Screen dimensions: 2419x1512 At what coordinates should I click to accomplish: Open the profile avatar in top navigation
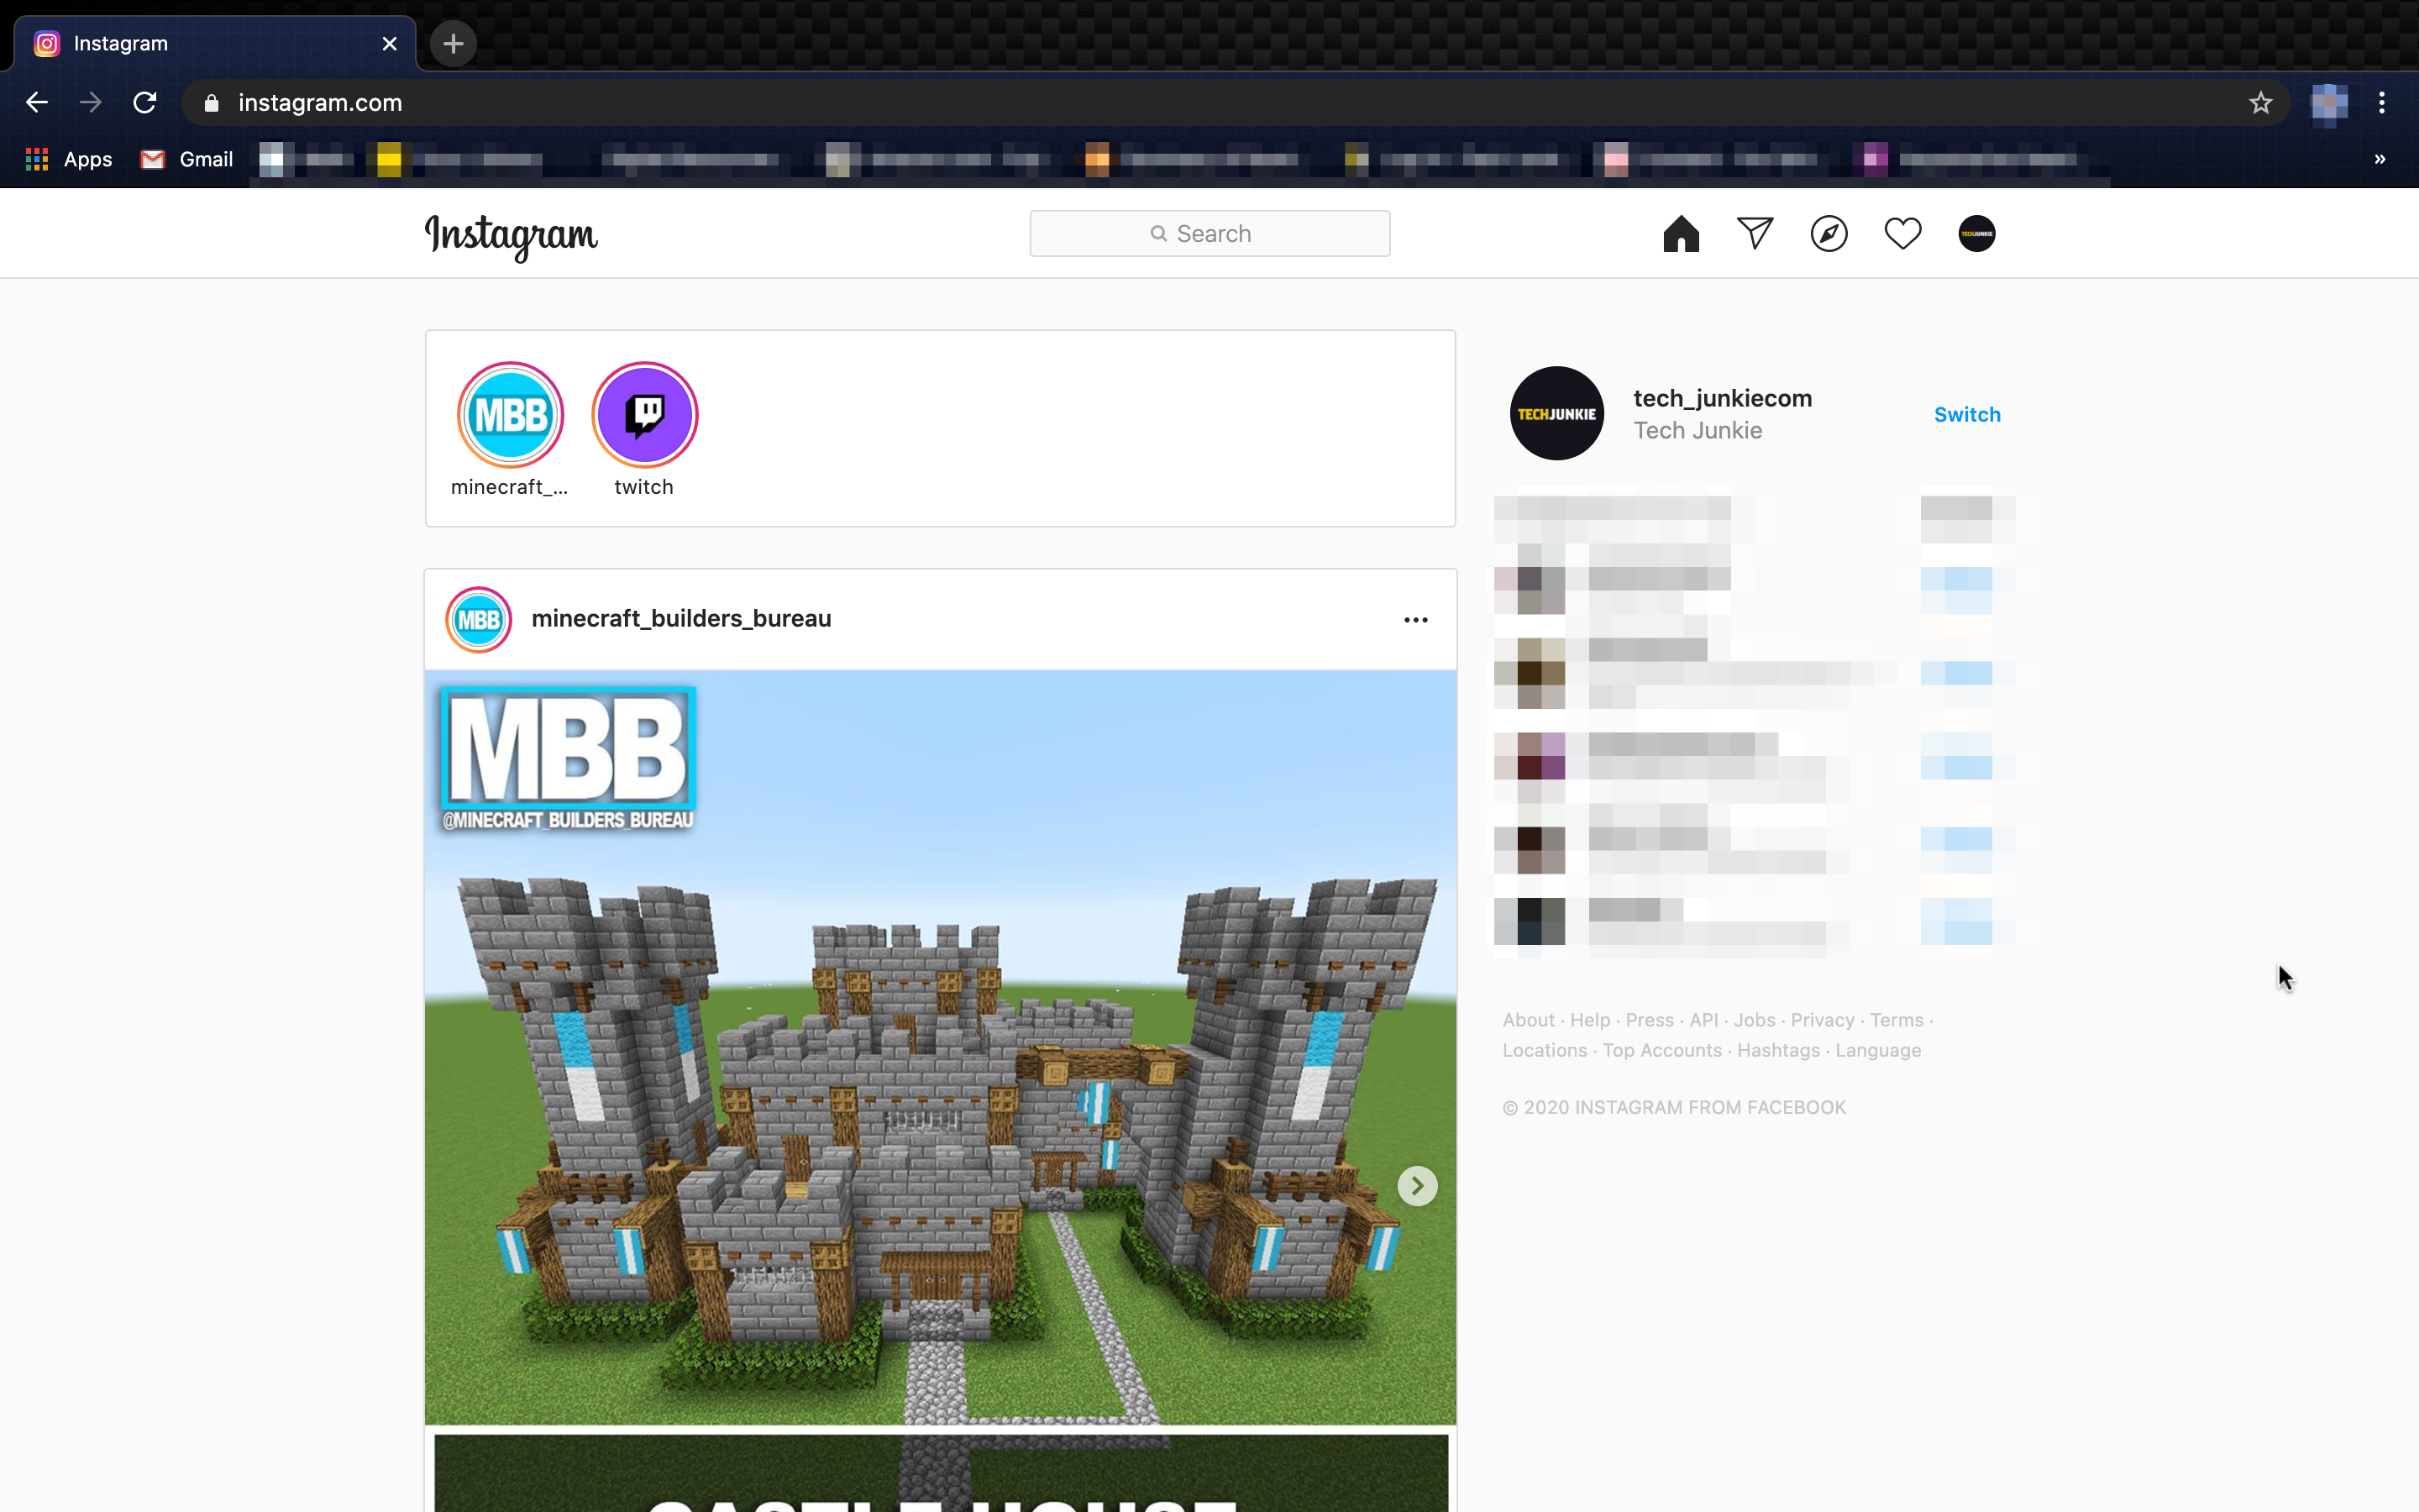[1976, 234]
